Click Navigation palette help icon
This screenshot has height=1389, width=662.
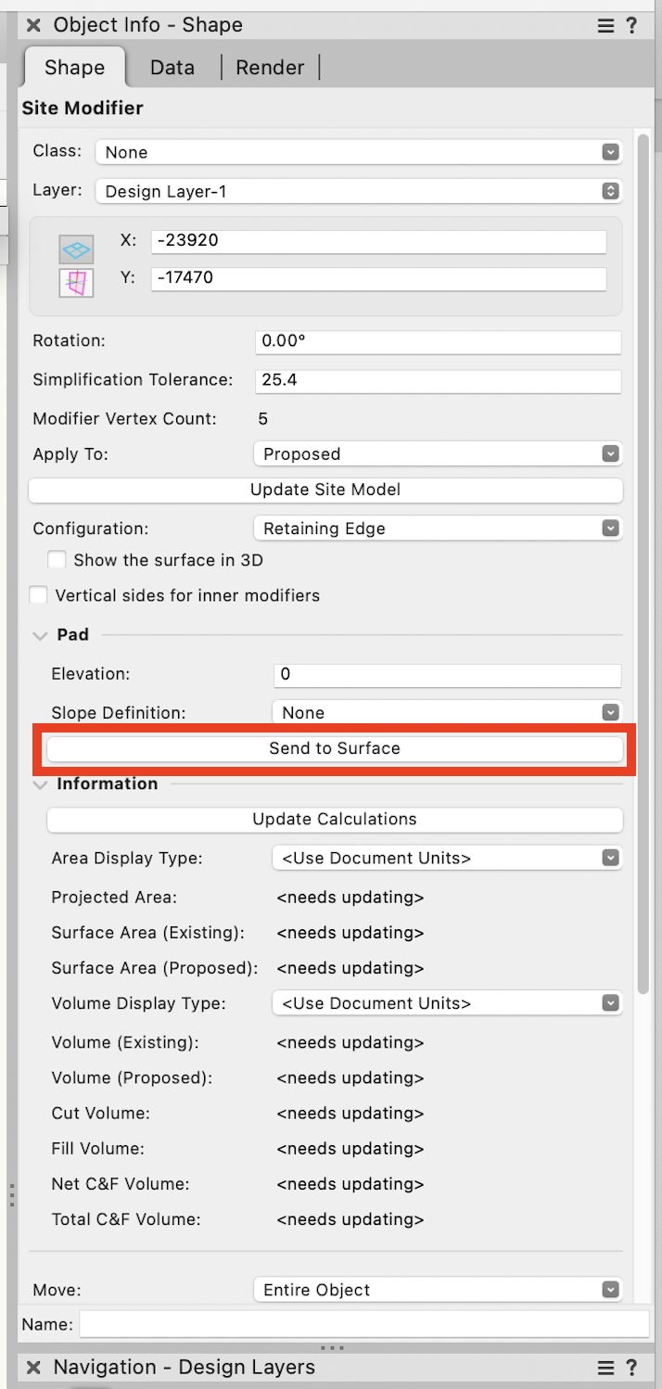[632, 1368]
